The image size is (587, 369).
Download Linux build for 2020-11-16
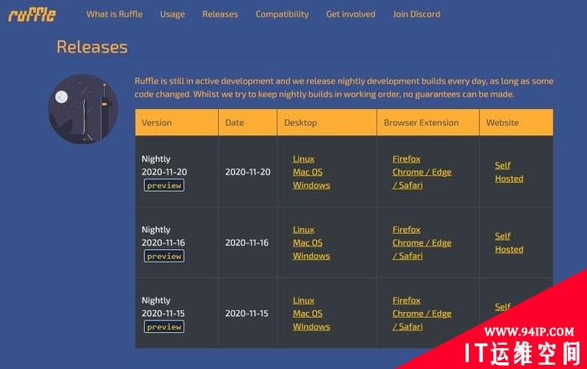pos(304,230)
